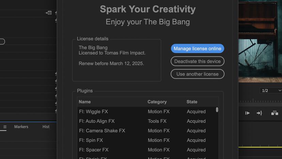
Task: Click Manage license online button
Action: click(197, 49)
